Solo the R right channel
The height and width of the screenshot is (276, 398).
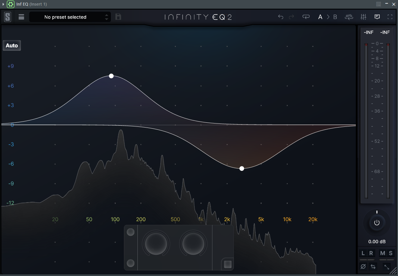click(x=371, y=253)
